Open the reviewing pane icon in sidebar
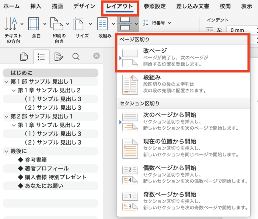The width and height of the screenshot is (258, 219). pos(59,57)
